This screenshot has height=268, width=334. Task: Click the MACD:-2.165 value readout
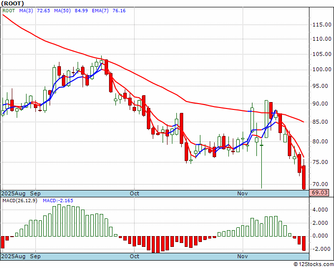click(x=58, y=201)
